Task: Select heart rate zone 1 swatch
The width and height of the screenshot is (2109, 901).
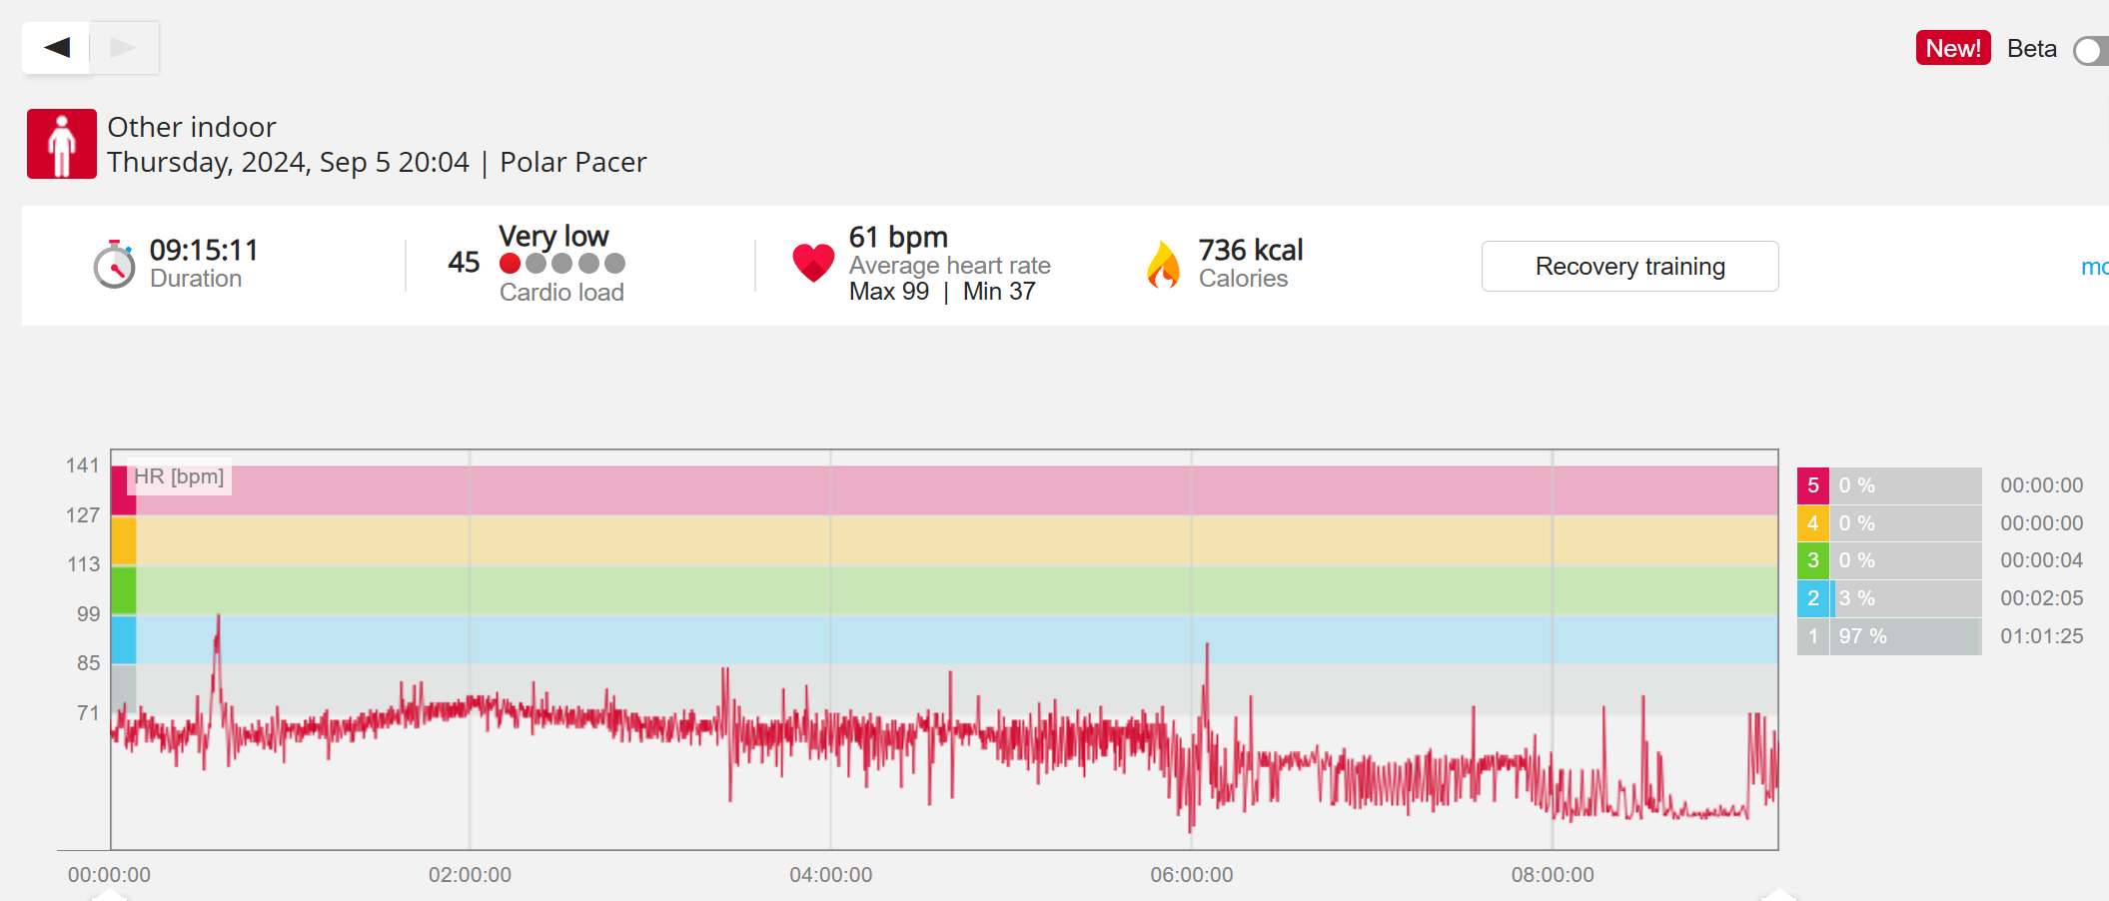Action: point(1812,636)
